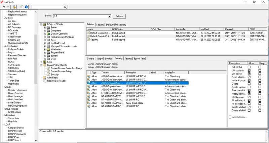This screenshot has width=269, height=143.
Task: Toggle List contents Allow checkbox
Action: [249, 70]
